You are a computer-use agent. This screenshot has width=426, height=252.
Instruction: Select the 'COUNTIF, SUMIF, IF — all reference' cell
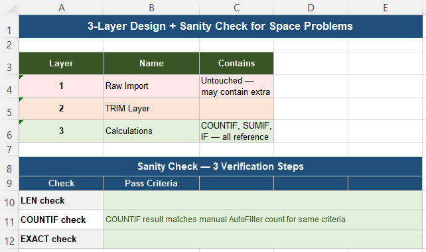click(x=237, y=131)
